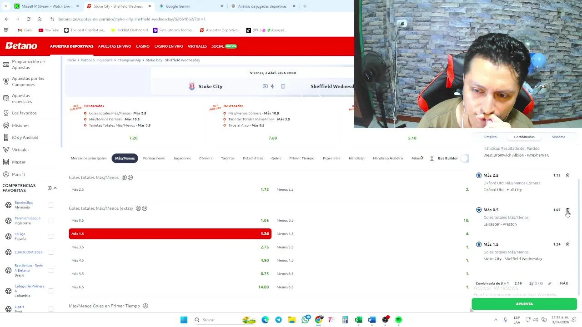The width and height of the screenshot is (582, 327).
Task: Open the lightning fast-bet icon in match header
Action: [272, 86]
